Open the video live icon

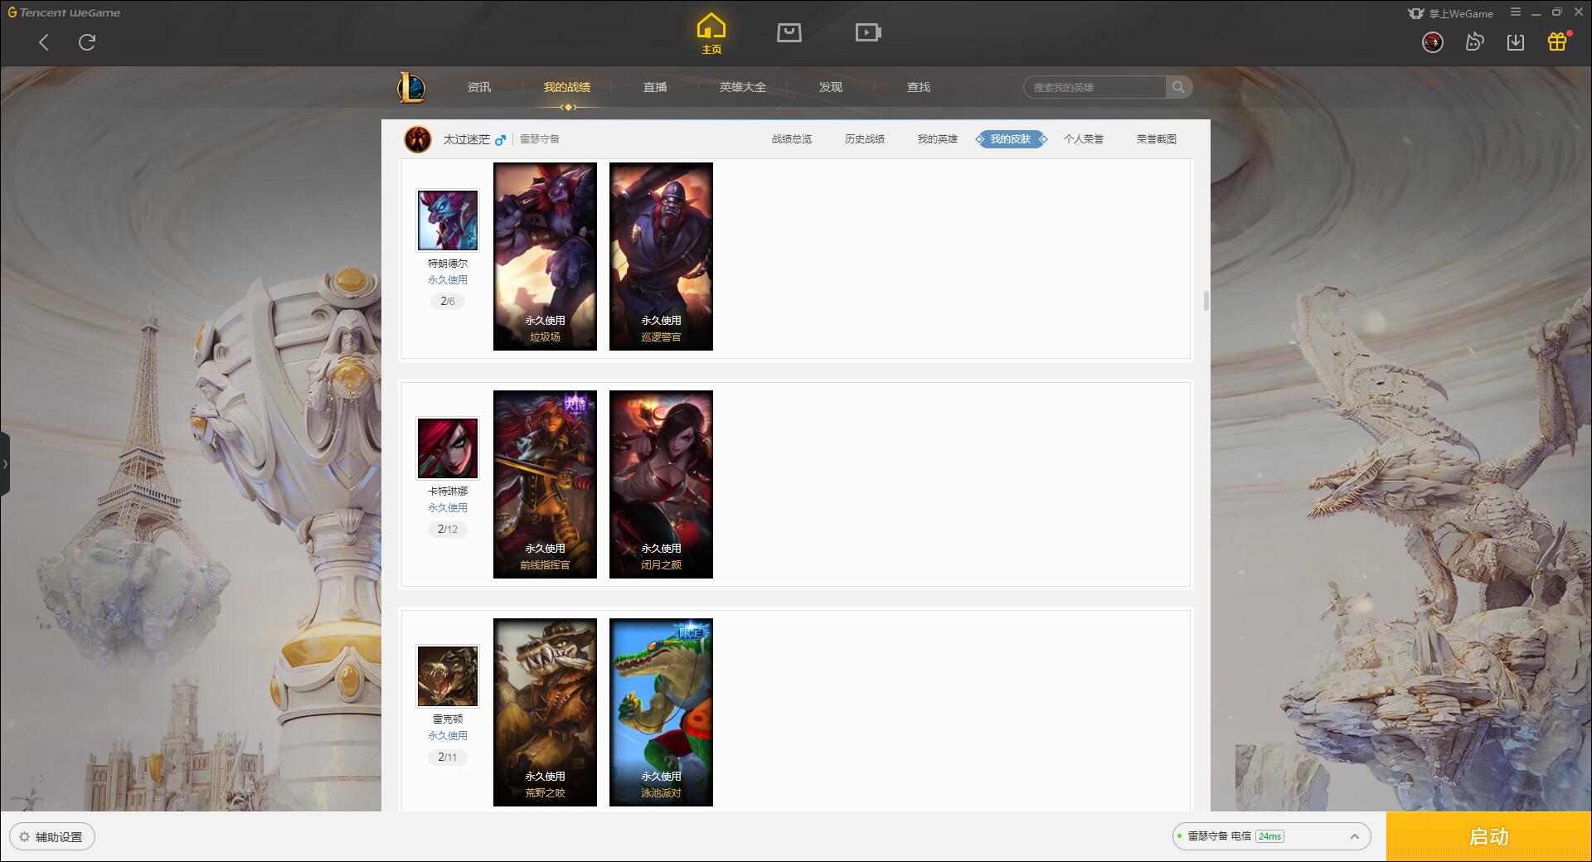pos(868,32)
